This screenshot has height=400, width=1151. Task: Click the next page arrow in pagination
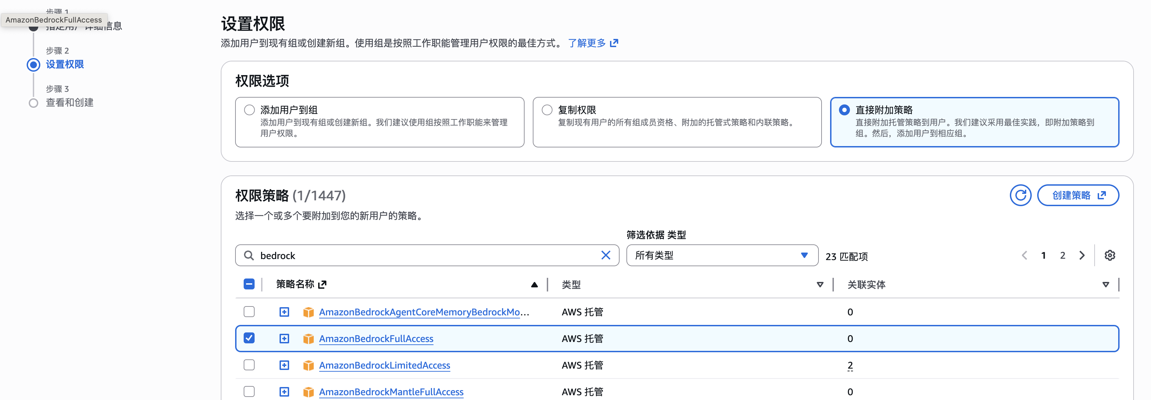(1082, 255)
